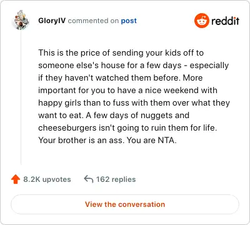Click the View the conversation button
Image resolution: width=250 pixels, height=225 pixels.
(x=125, y=204)
